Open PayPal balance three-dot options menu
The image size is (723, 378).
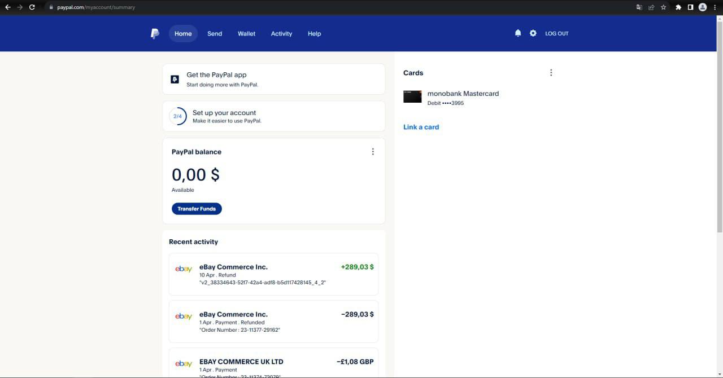pos(373,152)
